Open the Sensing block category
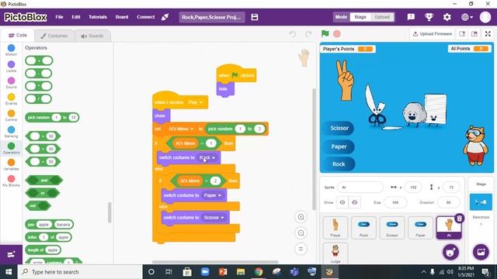 pyautogui.click(x=11, y=132)
